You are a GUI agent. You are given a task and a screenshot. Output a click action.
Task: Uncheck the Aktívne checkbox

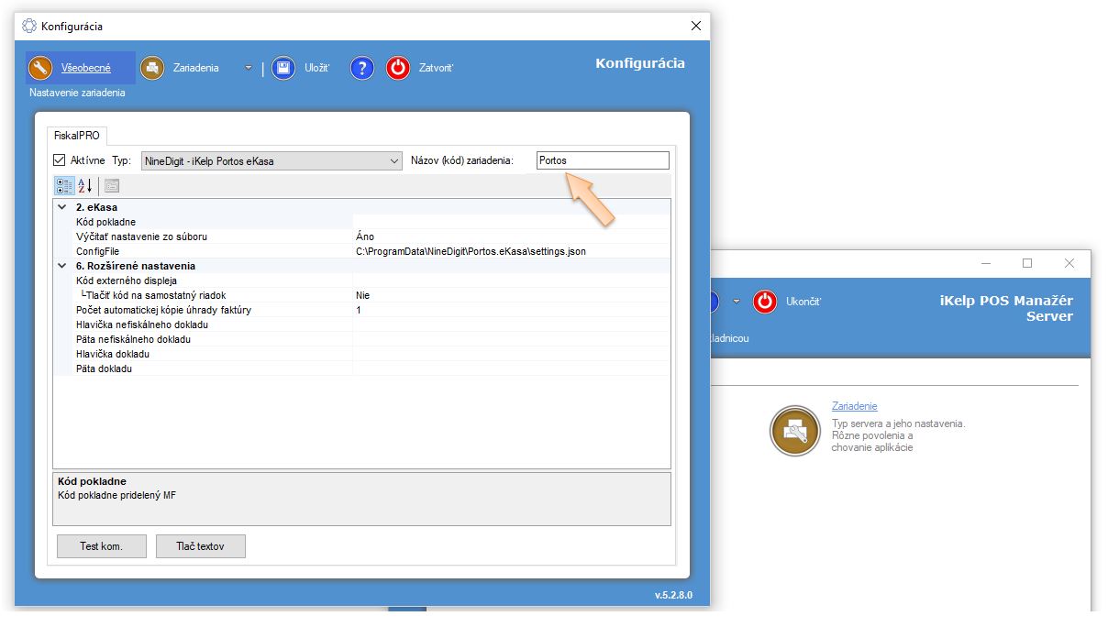60,160
